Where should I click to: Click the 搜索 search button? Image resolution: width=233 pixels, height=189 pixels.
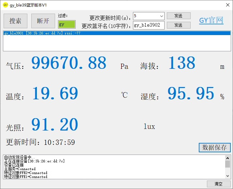[15, 21]
